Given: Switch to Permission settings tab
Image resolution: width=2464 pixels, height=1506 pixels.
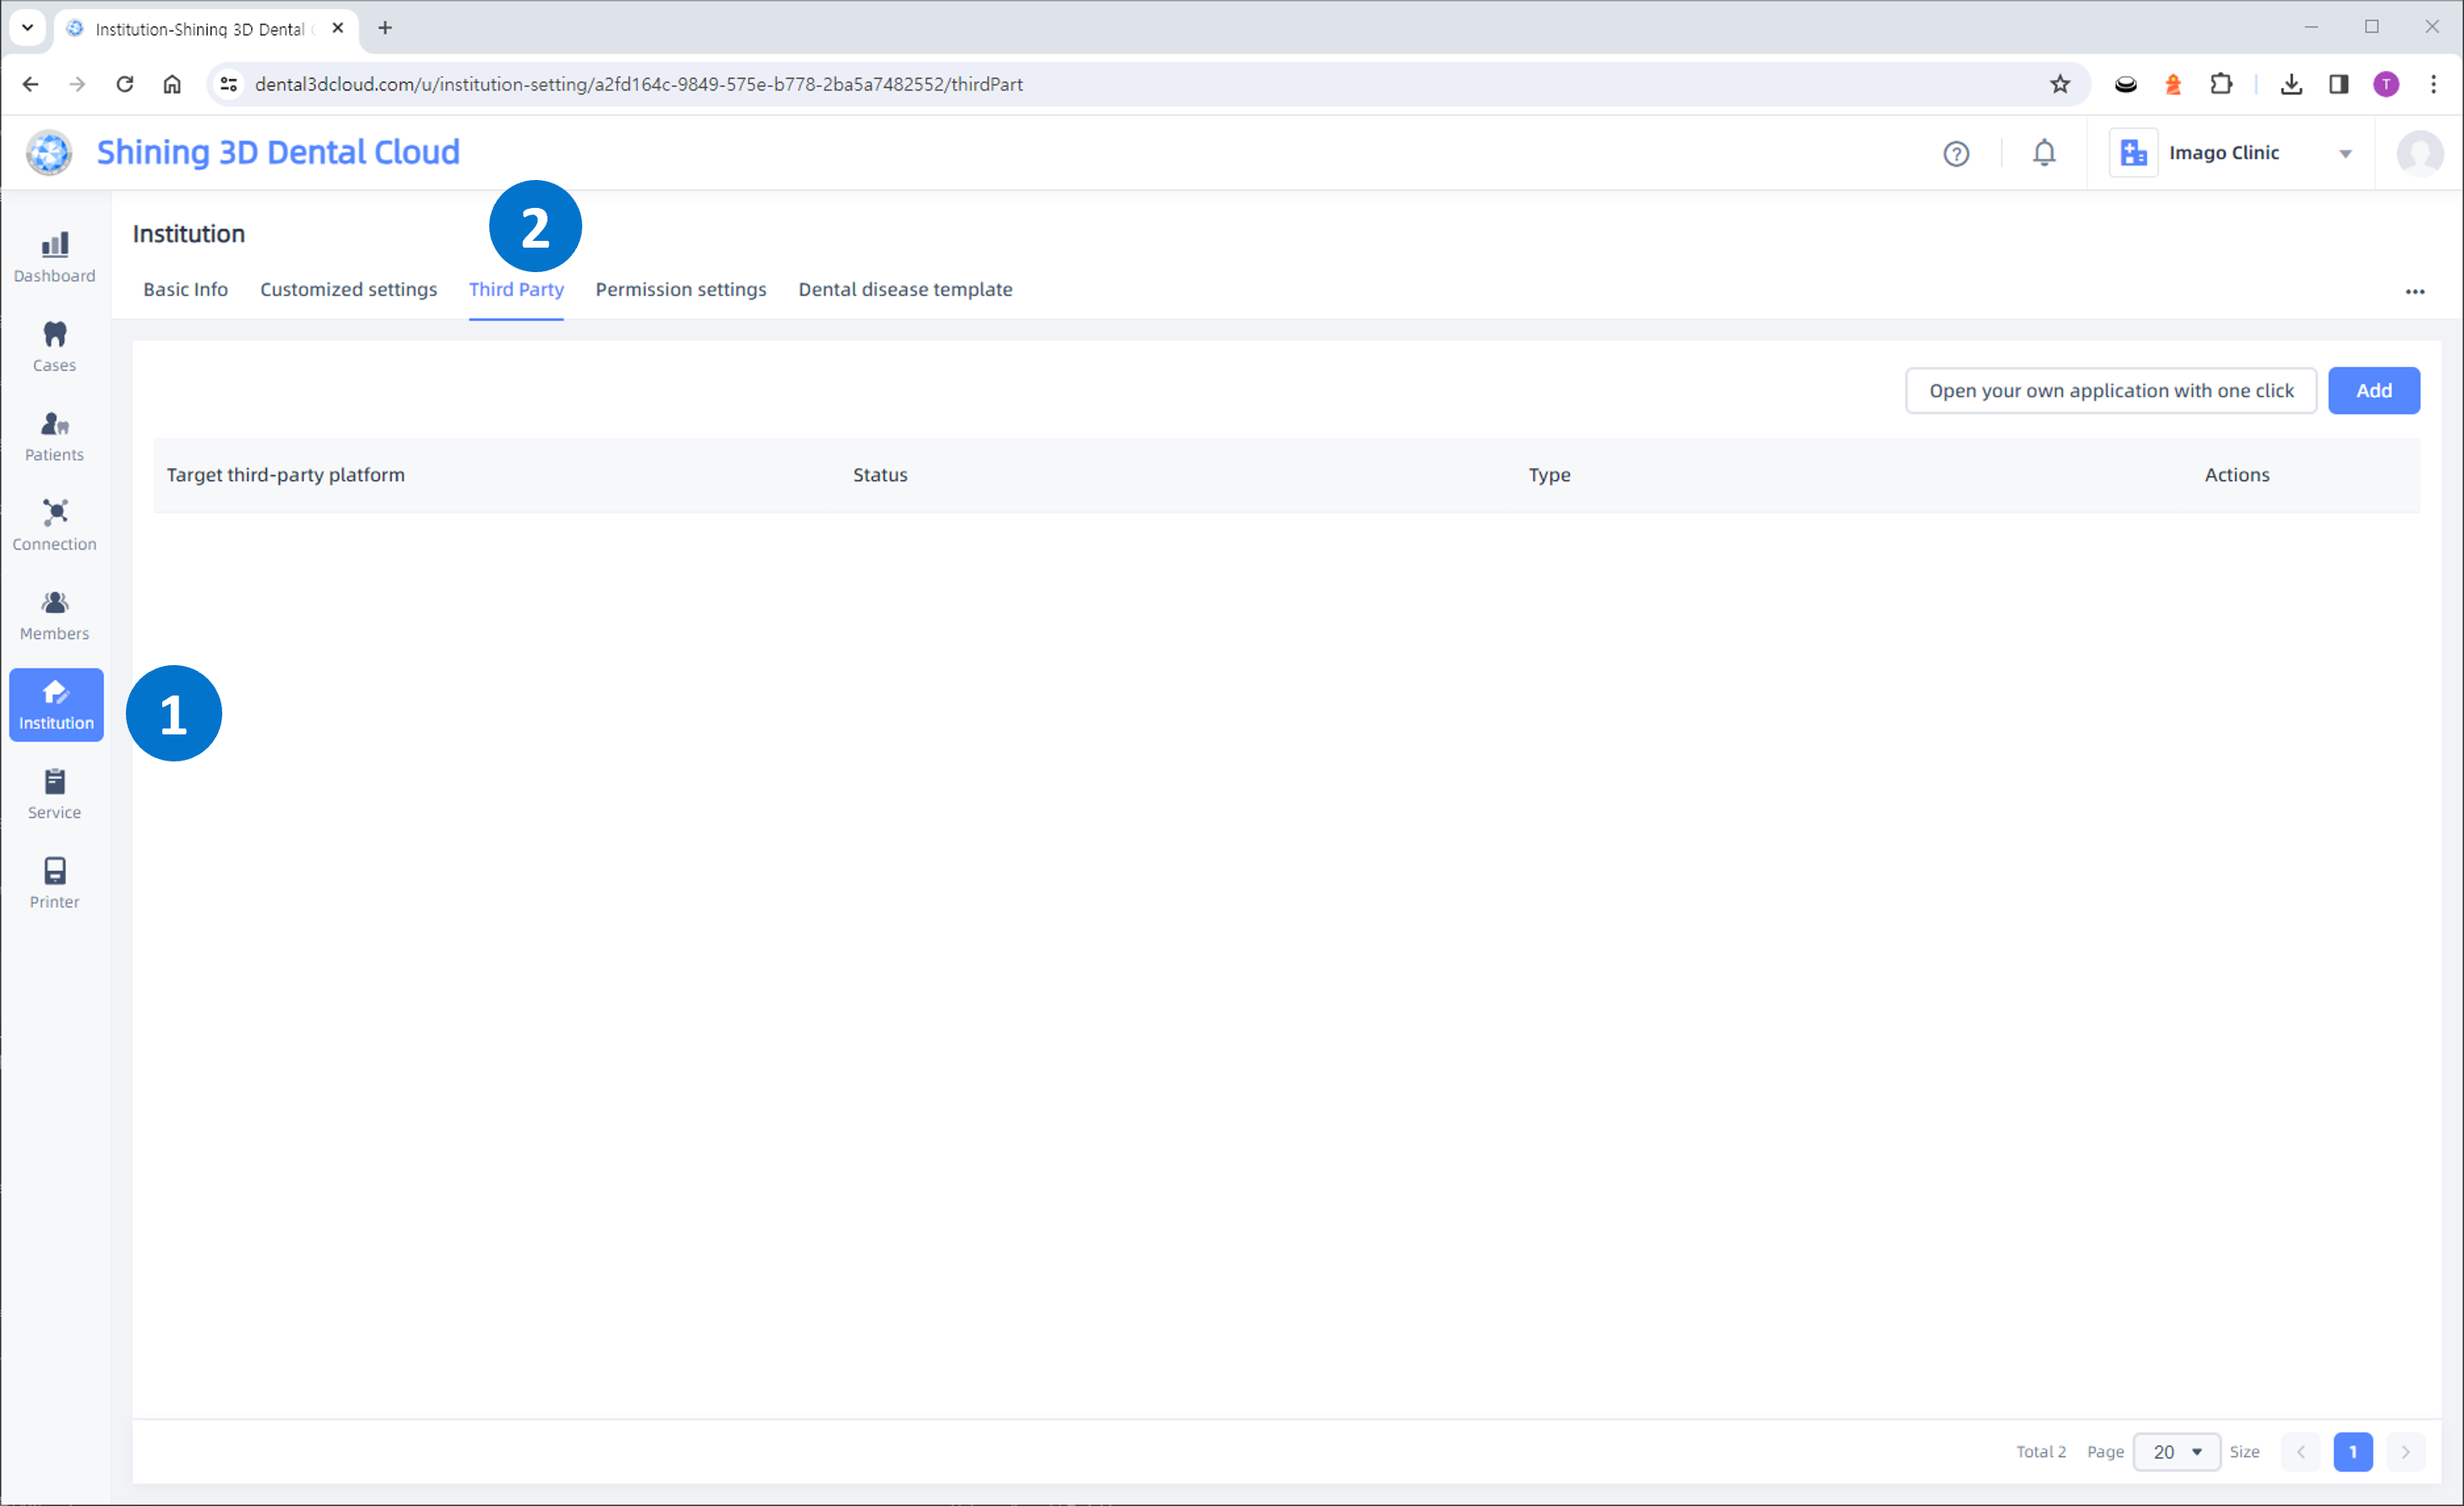Looking at the screenshot, I should click(x=680, y=289).
